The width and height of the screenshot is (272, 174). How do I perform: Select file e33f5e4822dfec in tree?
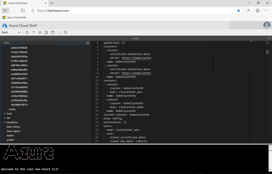click(x=19, y=100)
